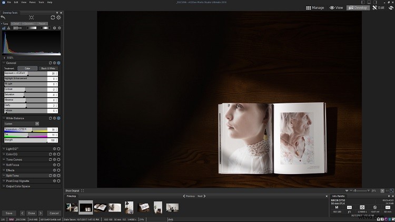This screenshot has height=222, width=395.
Task: Click the Save button
Action: pos(9,213)
